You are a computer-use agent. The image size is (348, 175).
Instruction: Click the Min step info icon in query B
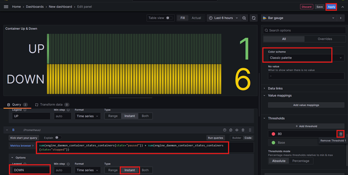pyautogui.click(x=68, y=164)
